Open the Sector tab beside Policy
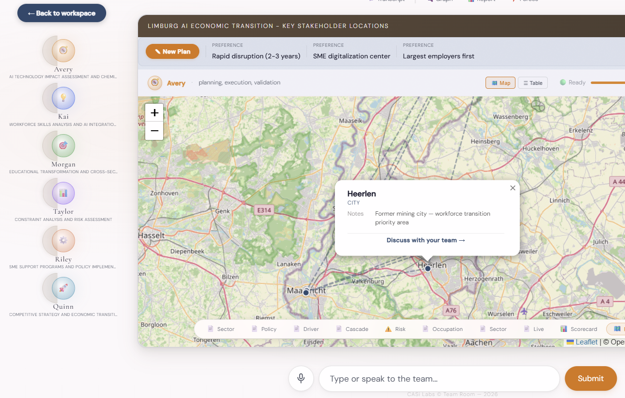Image resolution: width=625 pixels, height=398 pixels. coord(221,329)
